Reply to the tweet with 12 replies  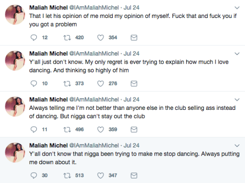(34, 38)
